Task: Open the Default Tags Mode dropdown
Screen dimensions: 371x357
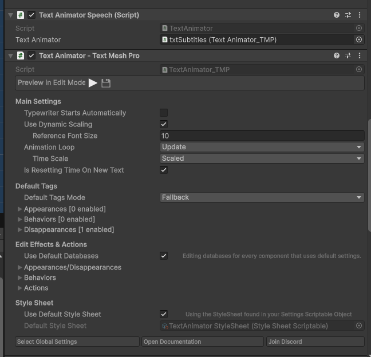Action: pyautogui.click(x=262, y=197)
